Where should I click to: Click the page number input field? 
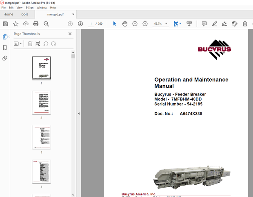click(91, 24)
